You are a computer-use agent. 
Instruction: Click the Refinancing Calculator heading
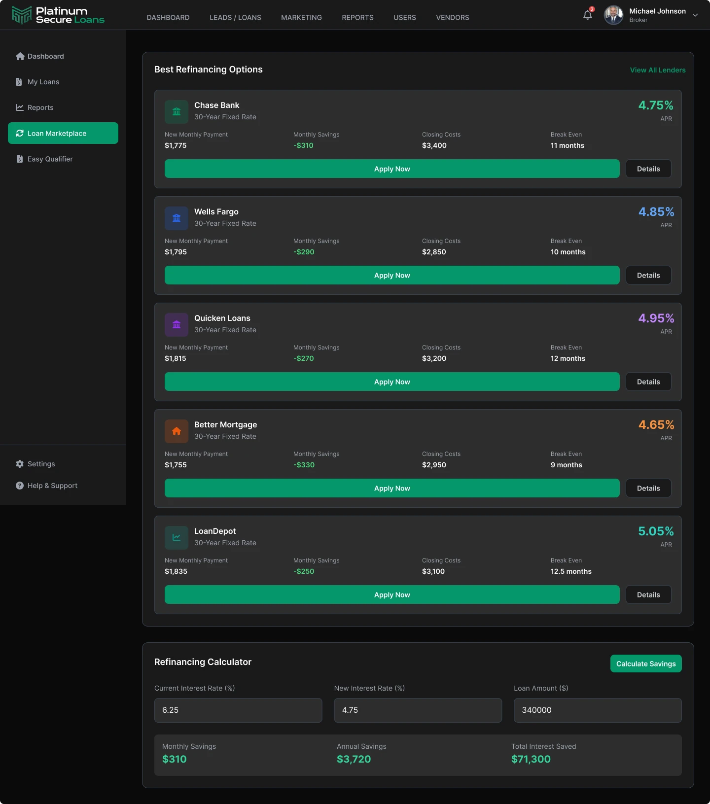pyautogui.click(x=203, y=662)
